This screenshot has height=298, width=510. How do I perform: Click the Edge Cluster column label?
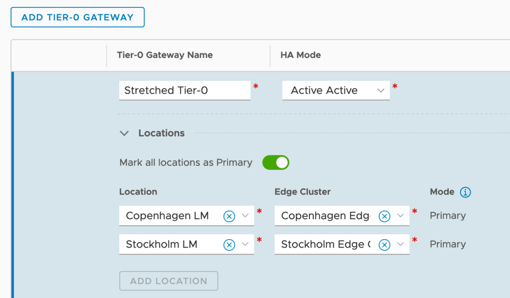click(x=302, y=192)
